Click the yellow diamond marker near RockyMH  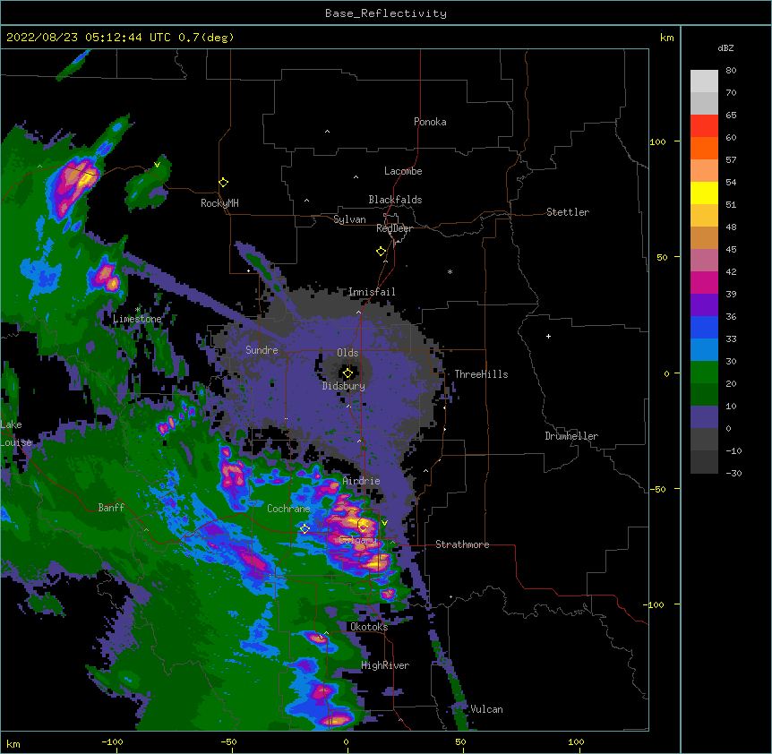[223, 183]
